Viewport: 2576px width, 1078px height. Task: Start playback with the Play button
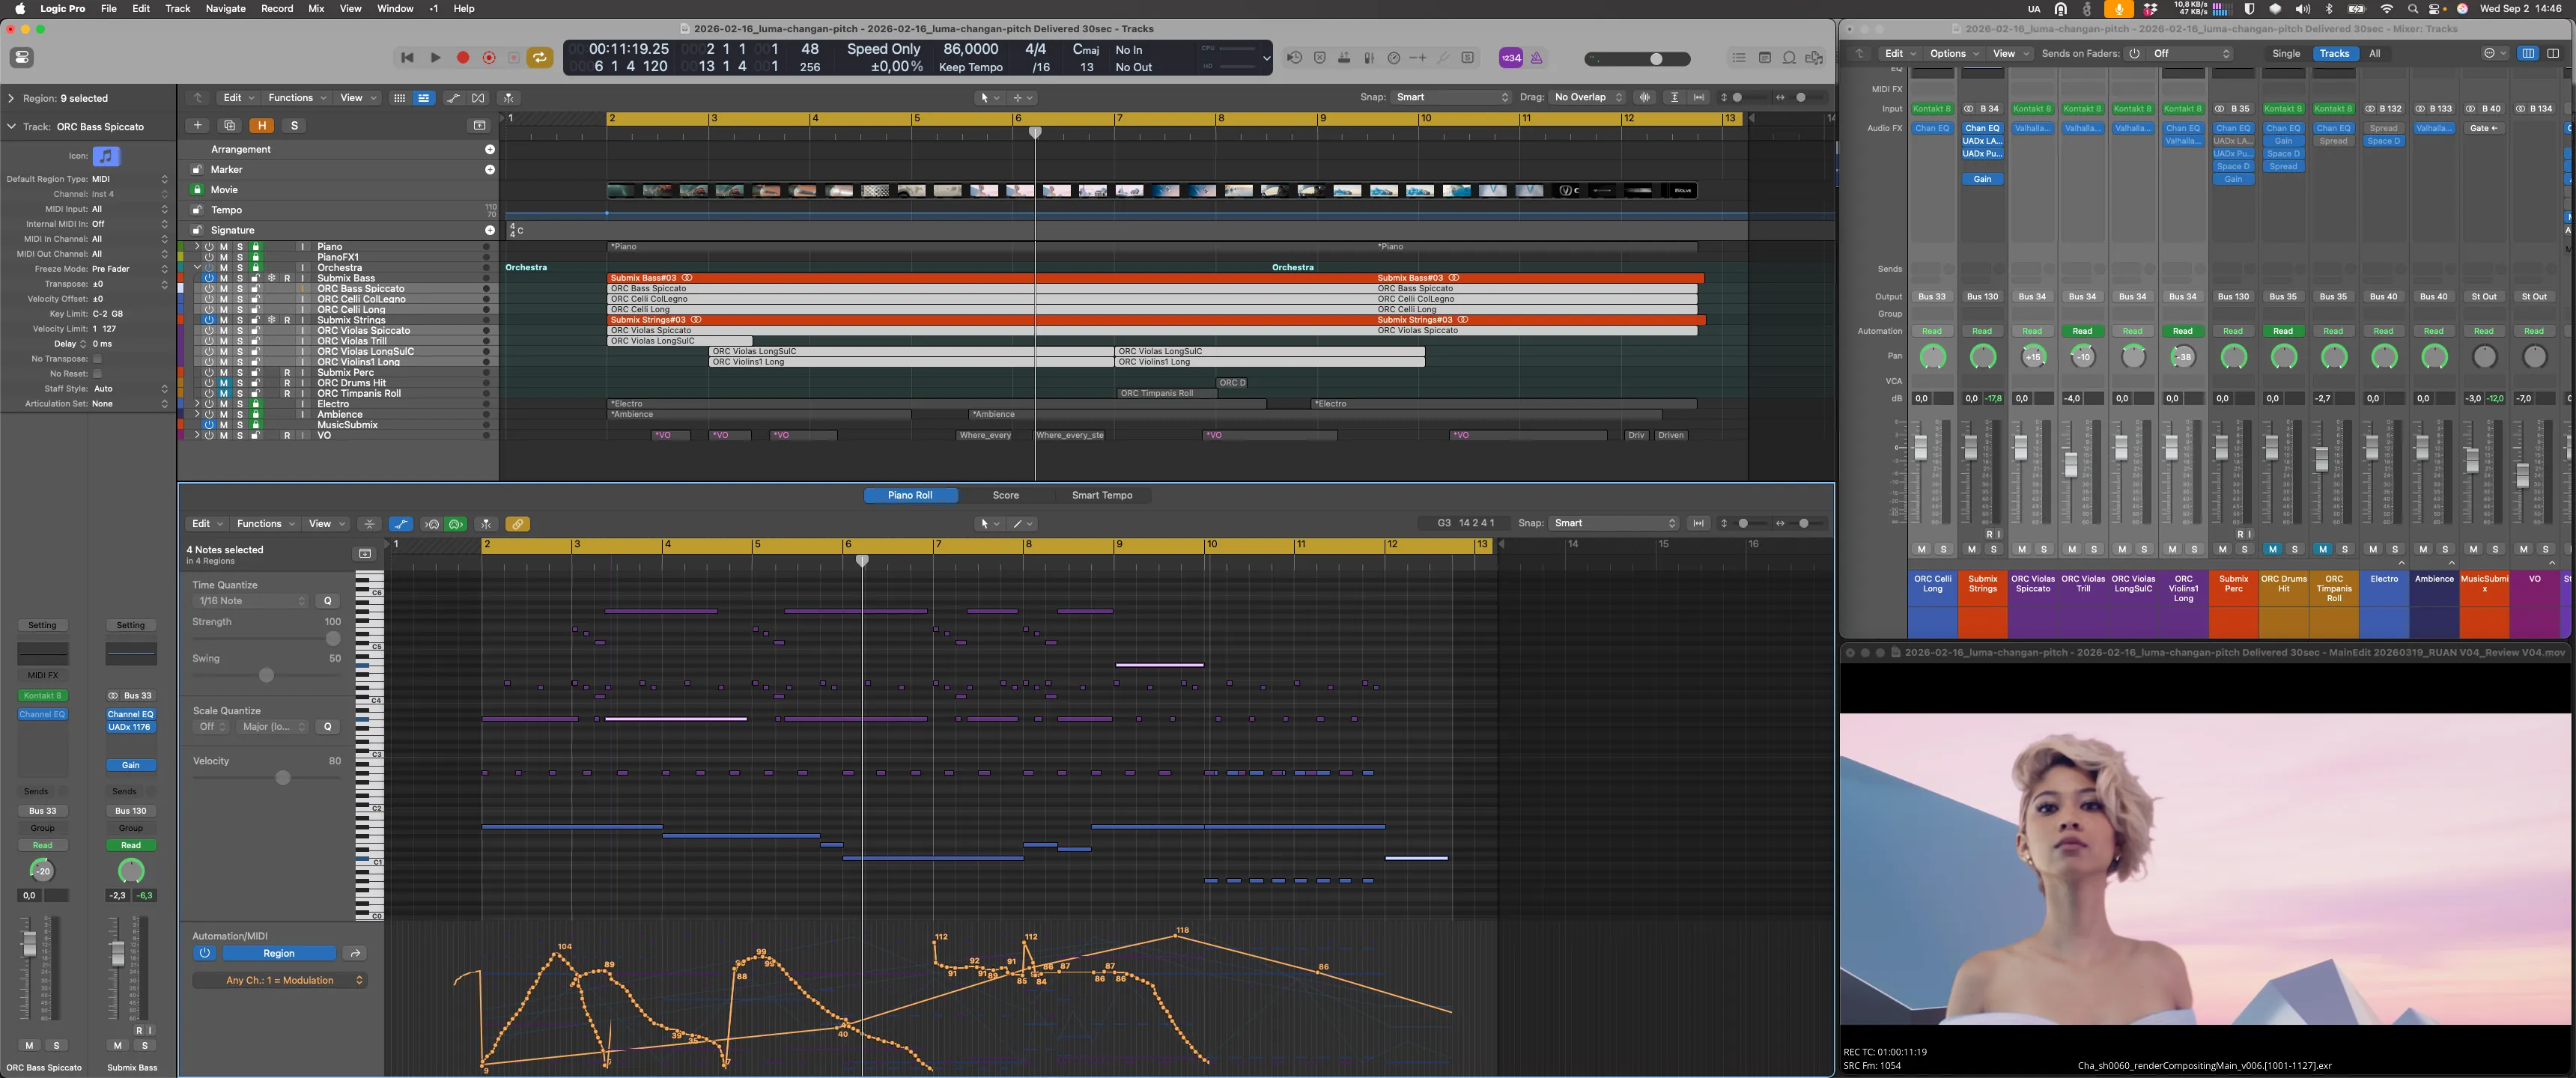tap(435, 58)
